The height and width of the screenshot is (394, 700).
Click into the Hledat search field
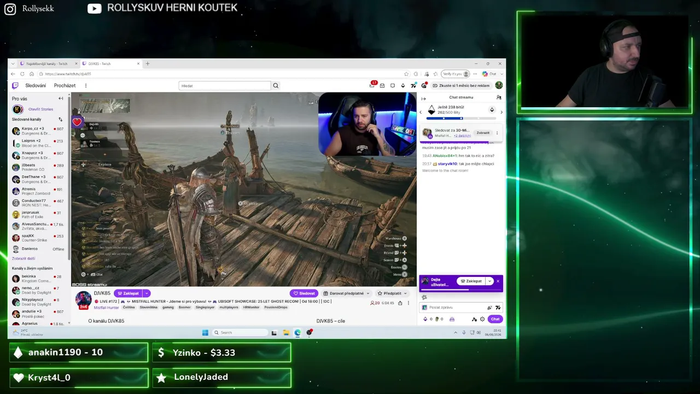(x=225, y=85)
